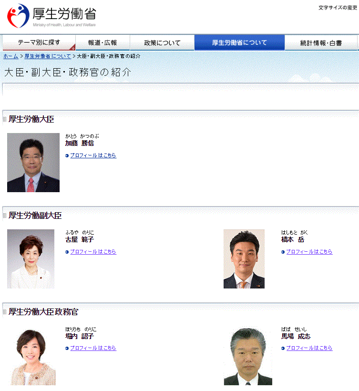
Task: Click the Ministry of Health logo emblem
Action: (18, 16)
